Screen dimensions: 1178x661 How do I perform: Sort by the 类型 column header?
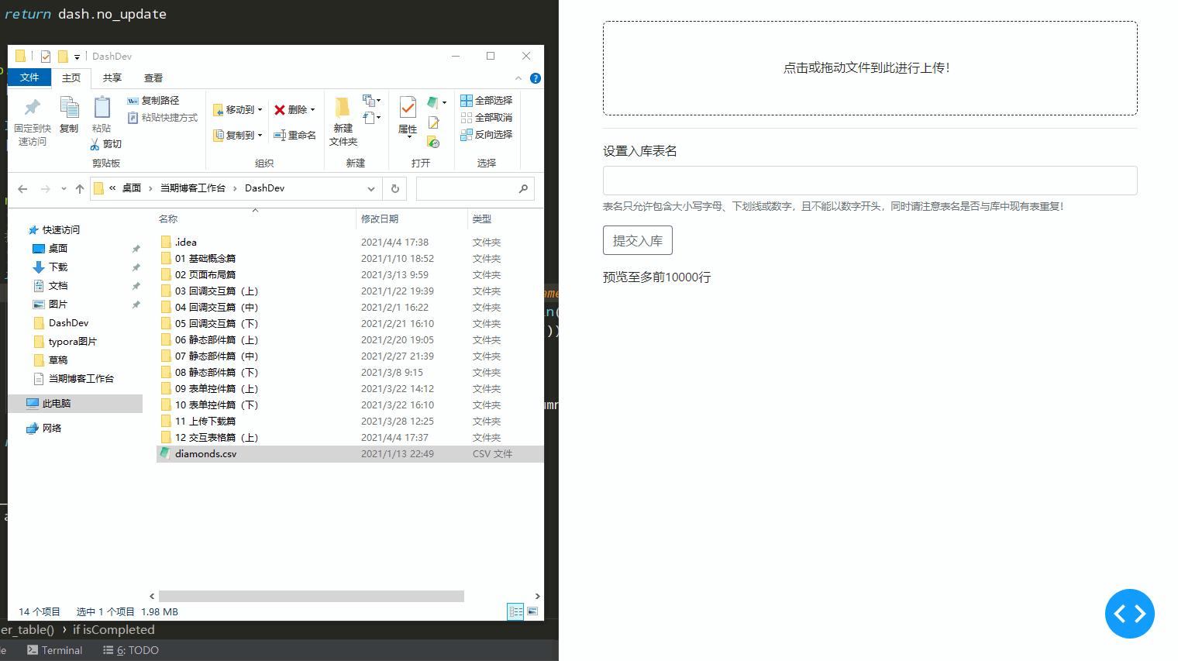point(482,219)
